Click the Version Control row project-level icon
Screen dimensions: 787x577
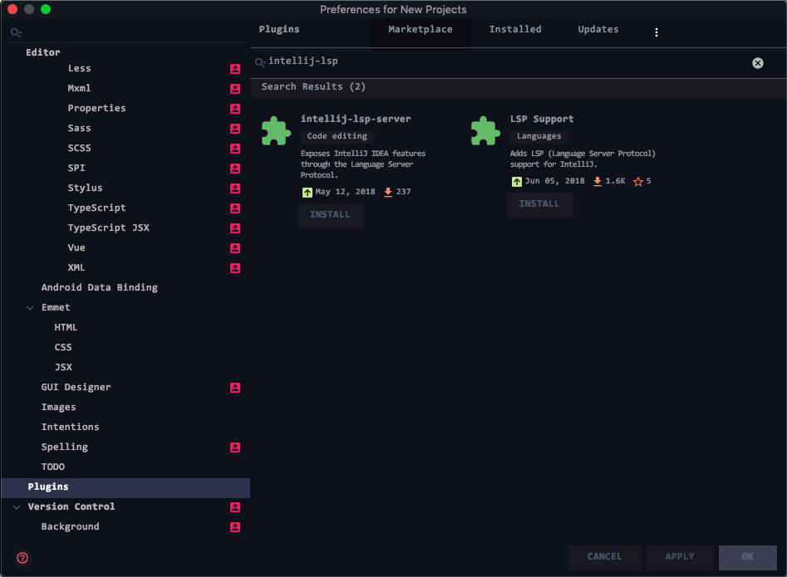coord(235,507)
